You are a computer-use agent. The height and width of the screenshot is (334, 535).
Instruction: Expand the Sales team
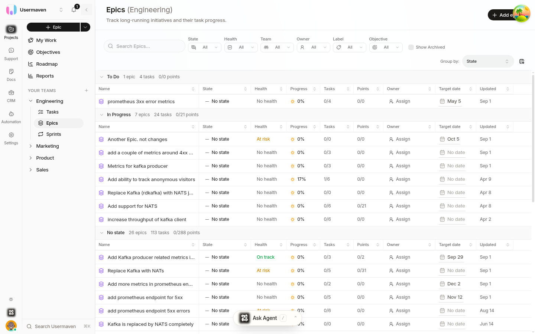[31, 170]
